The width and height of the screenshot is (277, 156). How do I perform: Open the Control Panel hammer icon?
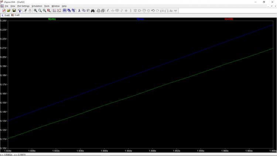coord(20,11)
